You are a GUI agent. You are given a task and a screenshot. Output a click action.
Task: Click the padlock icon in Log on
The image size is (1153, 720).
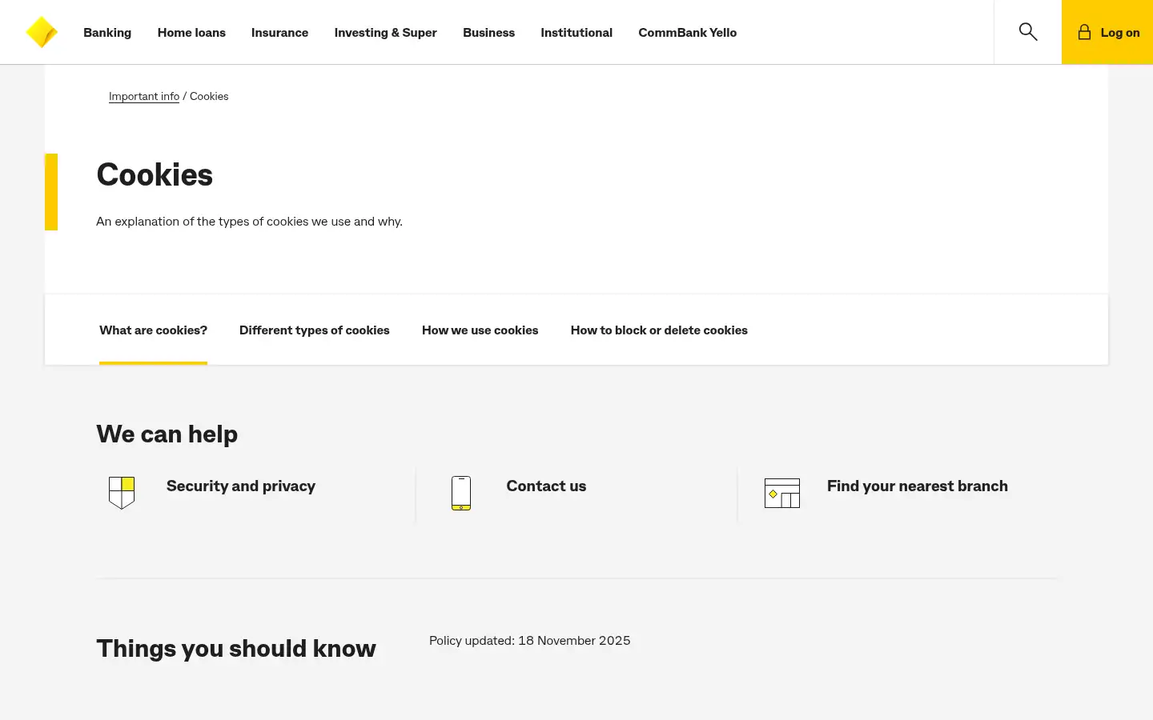tap(1084, 32)
